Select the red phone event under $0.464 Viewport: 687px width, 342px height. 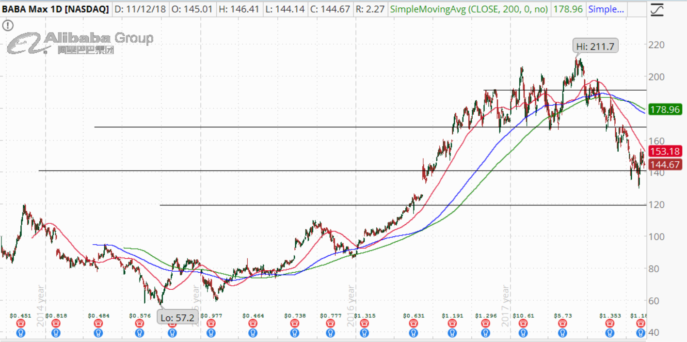(253, 324)
